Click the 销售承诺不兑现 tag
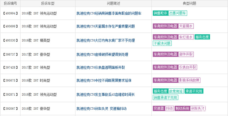 coord(165,97)
